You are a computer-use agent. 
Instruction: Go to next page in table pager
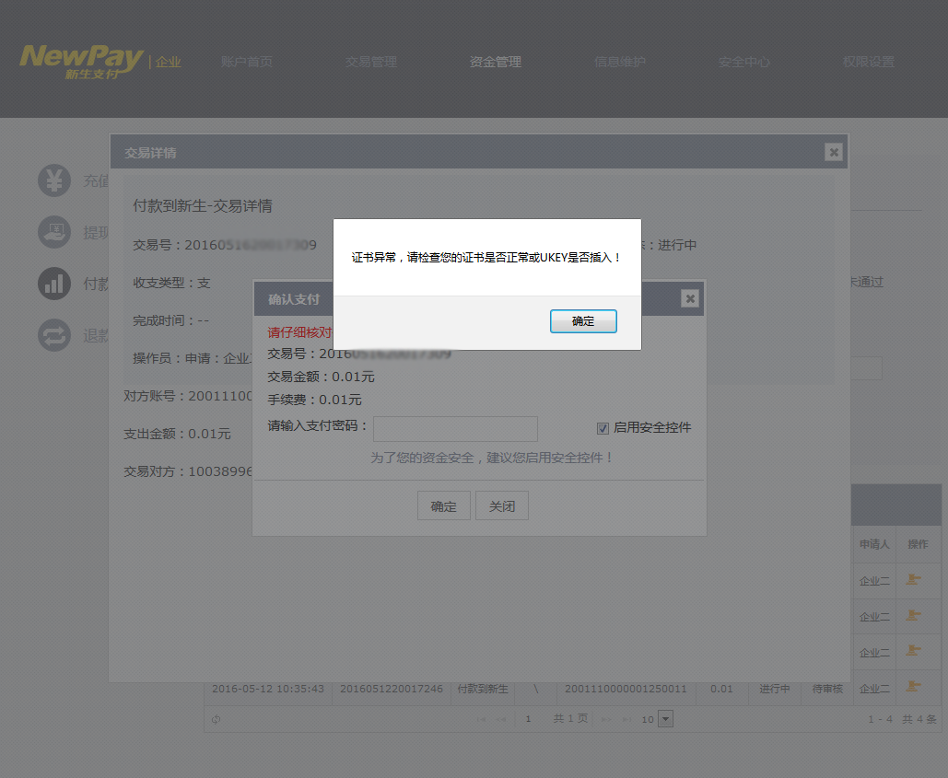click(607, 719)
